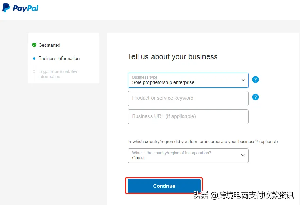Click the country/region incorporation question text
Viewport: 300px width, 205px height.
(202, 142)
